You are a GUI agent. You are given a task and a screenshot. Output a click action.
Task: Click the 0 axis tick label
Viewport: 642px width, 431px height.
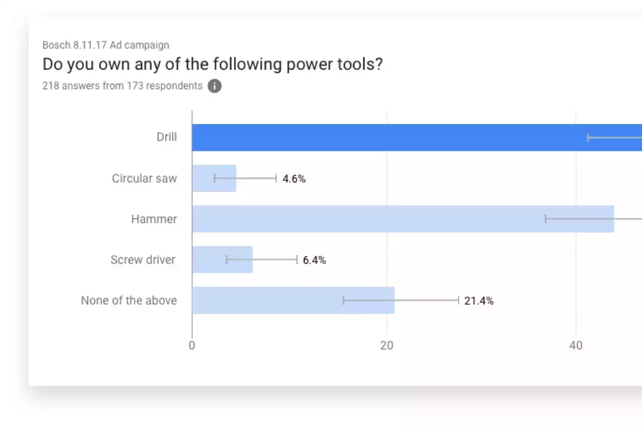pyautogui.click(x=192, y=345)
